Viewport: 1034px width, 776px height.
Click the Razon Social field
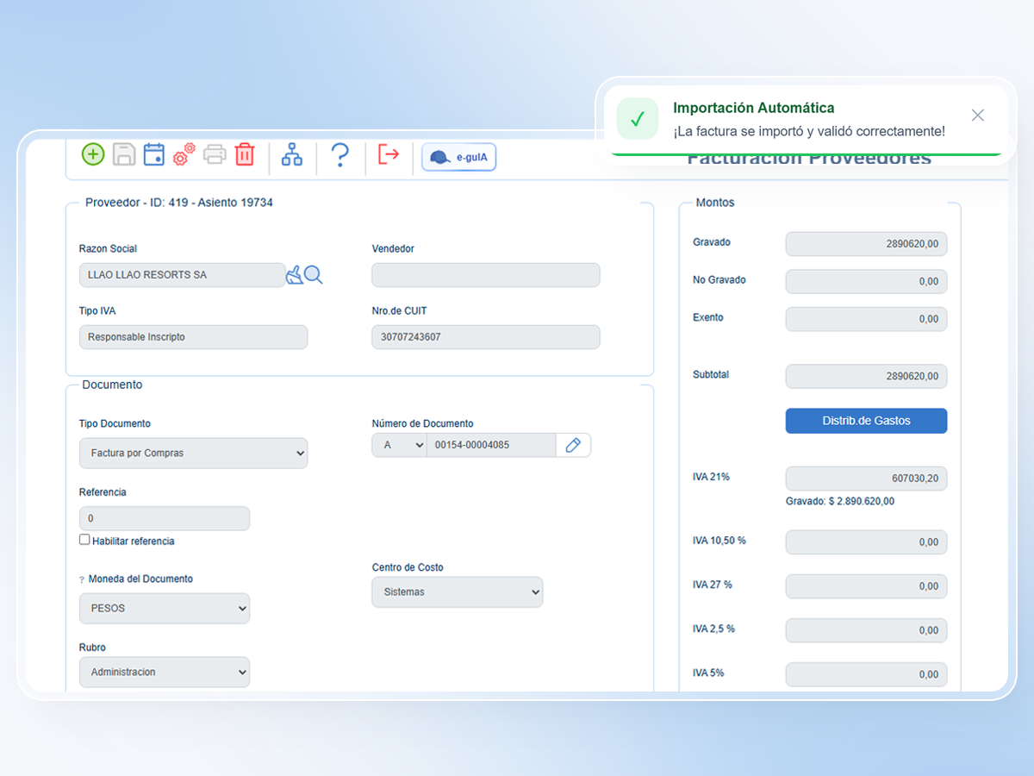[182, 275]
